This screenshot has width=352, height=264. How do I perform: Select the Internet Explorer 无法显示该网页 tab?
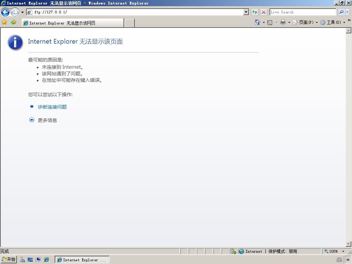pyautogui.click(x=73, y=23)
